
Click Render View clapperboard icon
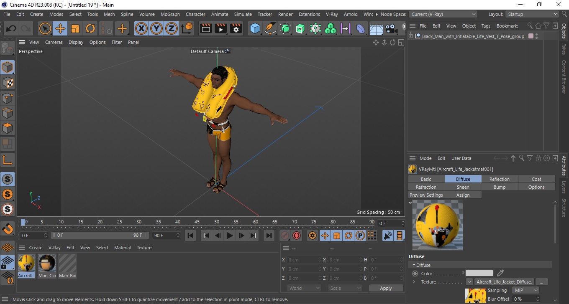[x=206, y=29]
